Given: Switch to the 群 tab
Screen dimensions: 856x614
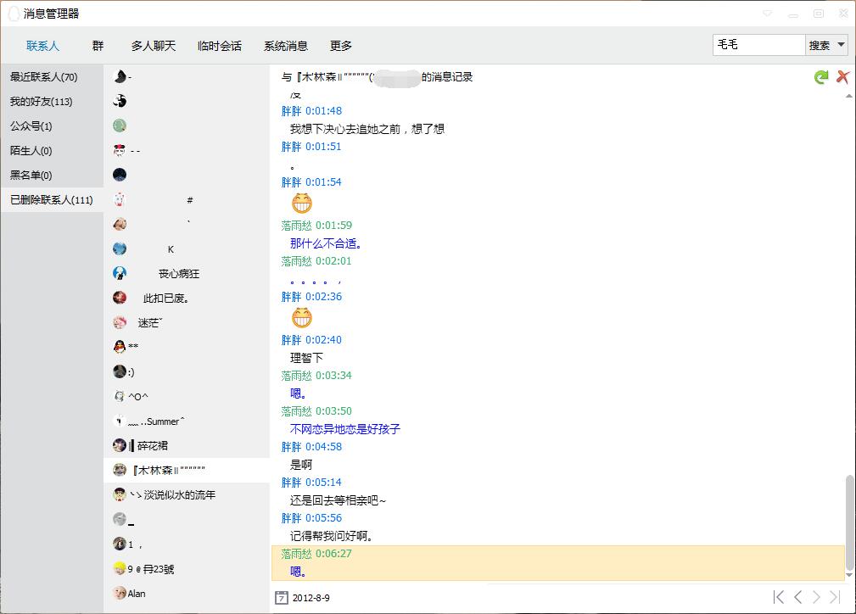Looking at the screenshot, I should [x=98, y=46].
